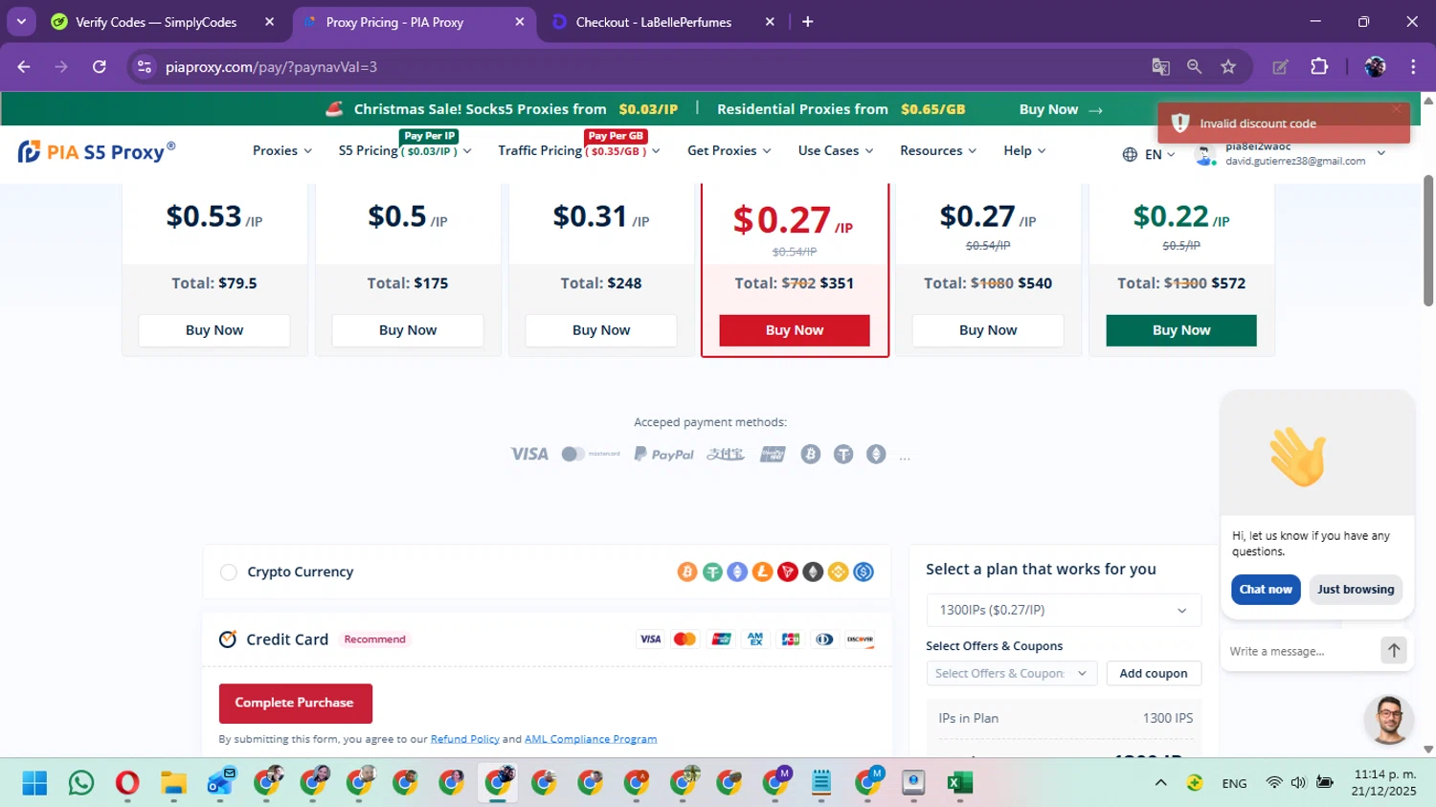Image resolution: width=1436 pixels, height=807 pixels.
Task: Open the support agent avatar chat bubble
Action: tap(1388, 720)
